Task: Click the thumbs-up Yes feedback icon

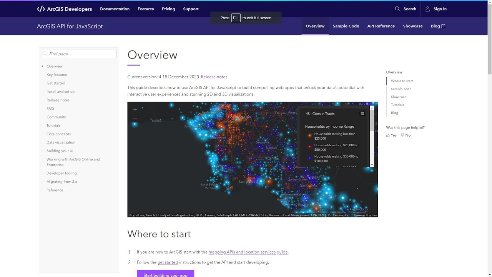Action: pyautogui.click(x=388, y=135)
